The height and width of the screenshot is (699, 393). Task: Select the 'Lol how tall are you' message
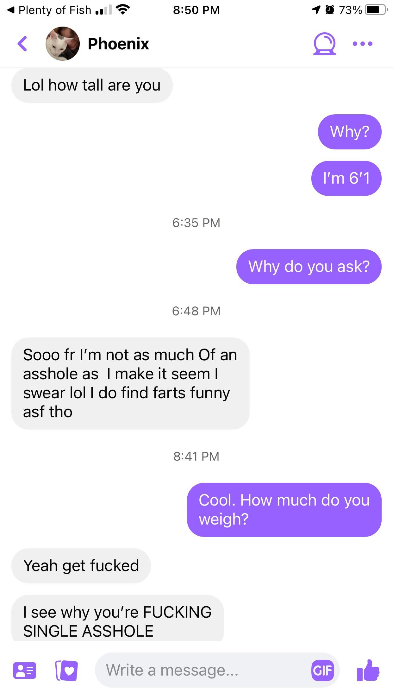(x=92, y=85)
